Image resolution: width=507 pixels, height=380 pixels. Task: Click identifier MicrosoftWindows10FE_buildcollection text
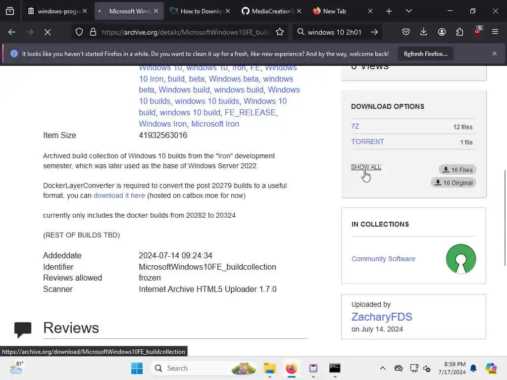pyautogui.click(x=207, y=267)
